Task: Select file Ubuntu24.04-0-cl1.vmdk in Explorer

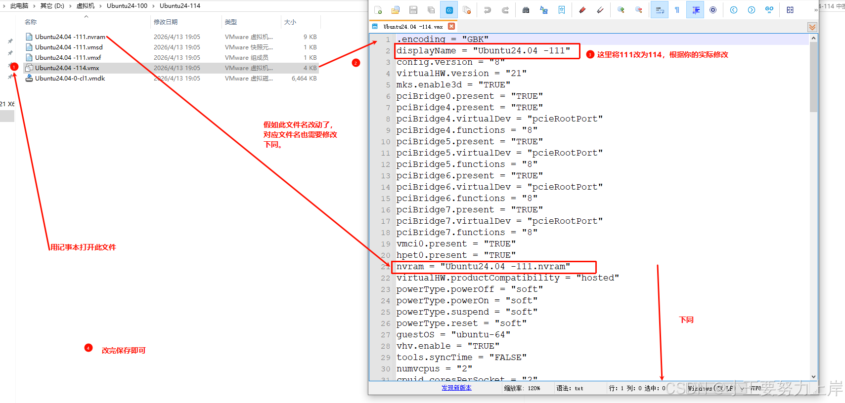Action: [x=70, y=79]
